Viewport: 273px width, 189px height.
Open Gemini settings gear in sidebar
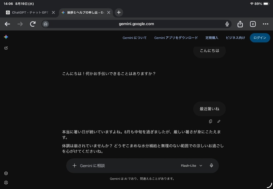tap(6, 173)
